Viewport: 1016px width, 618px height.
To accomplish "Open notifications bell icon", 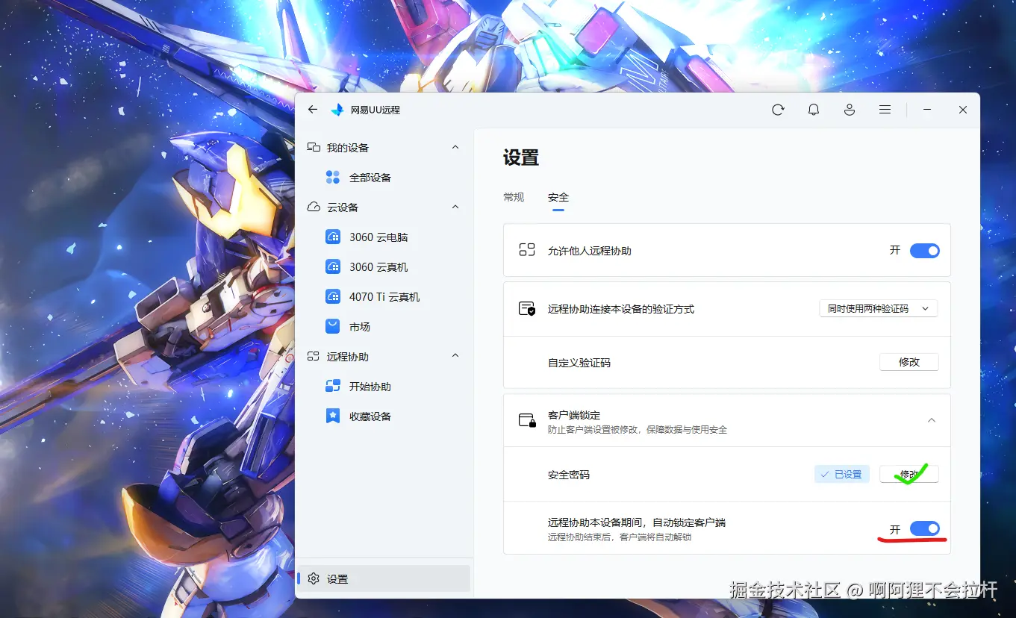I will click(x=814, y=110).
